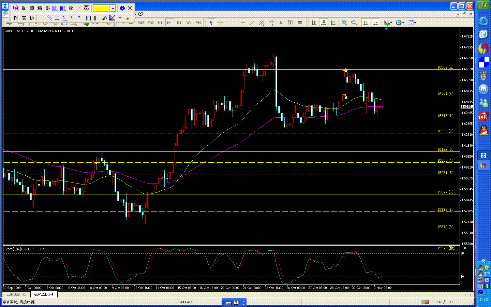491x307 pixels.
Task: Pick the yellow color swatch
Action: (x=102, y=8)
